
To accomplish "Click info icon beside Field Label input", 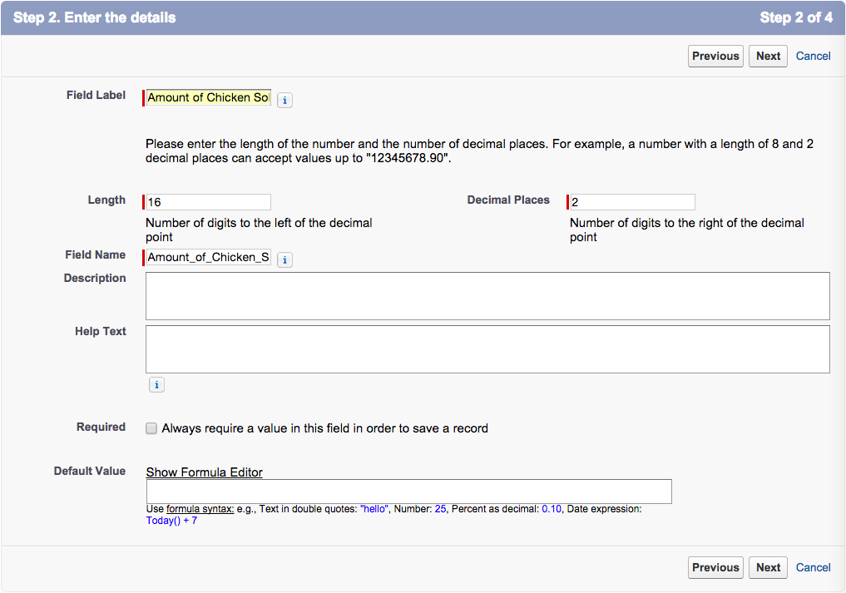I will point(284,100).
